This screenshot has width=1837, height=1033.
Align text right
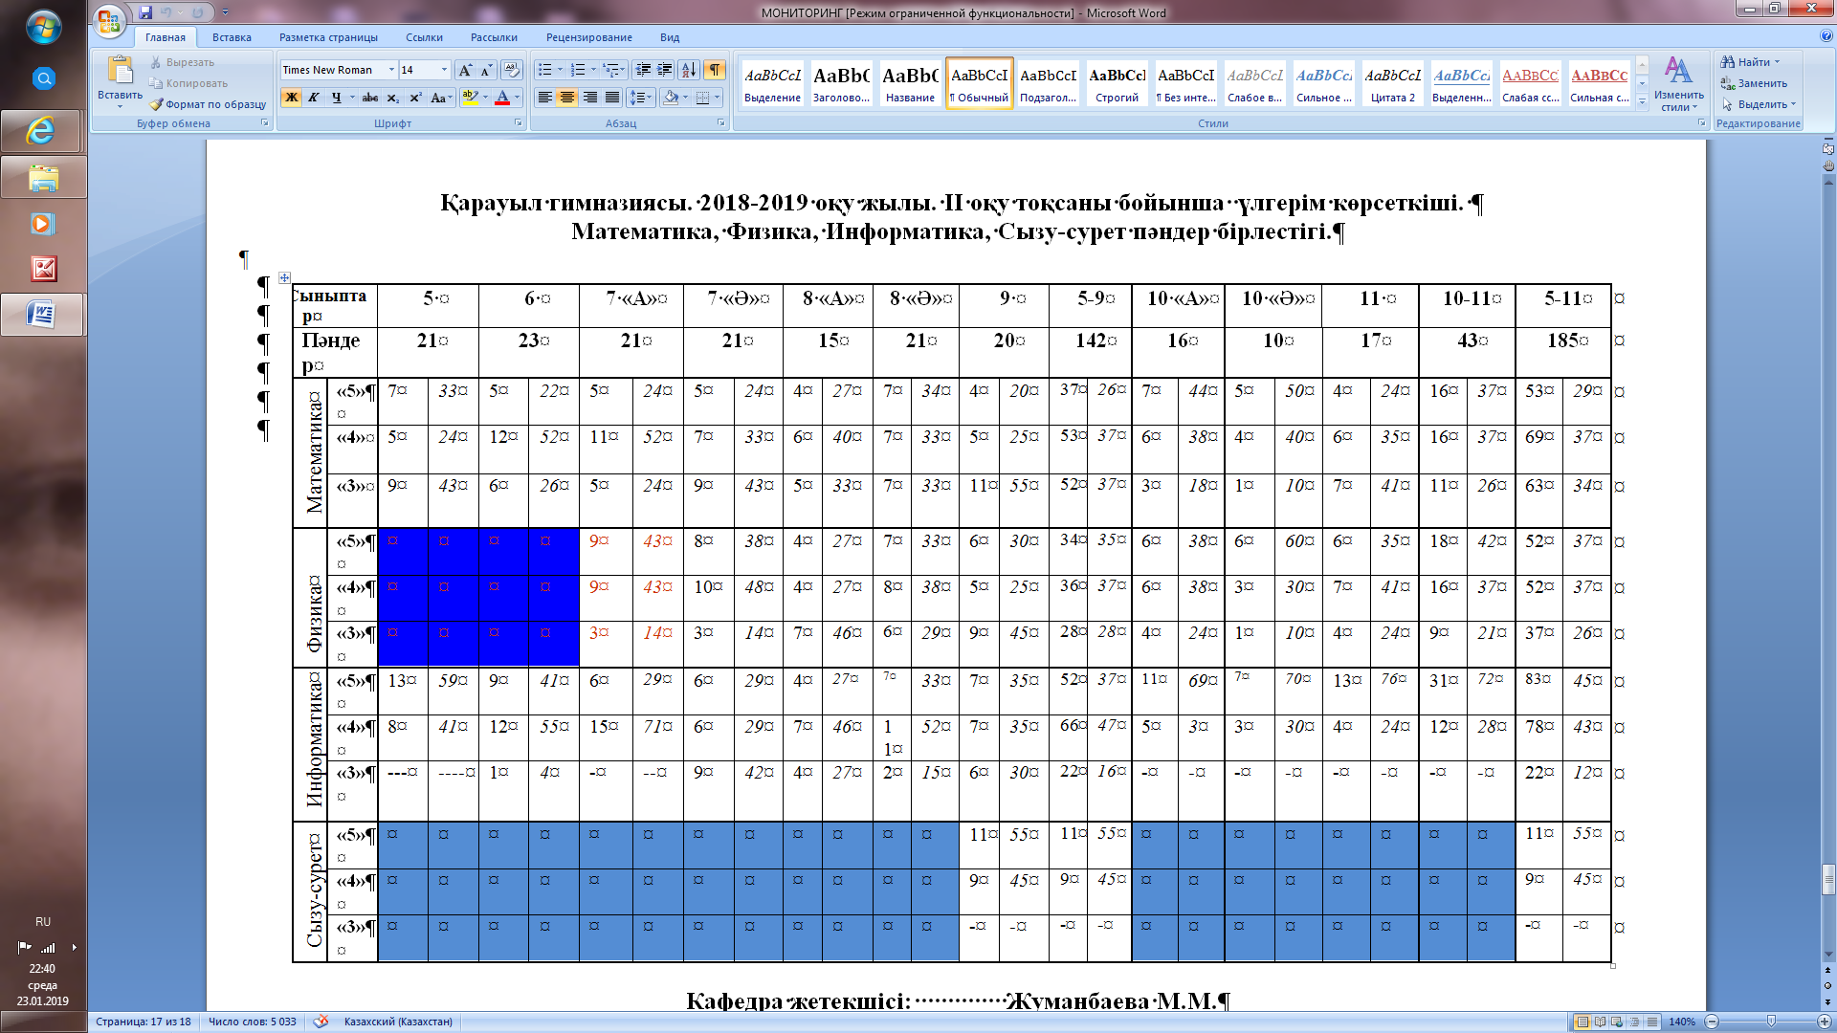click(590, 98)
